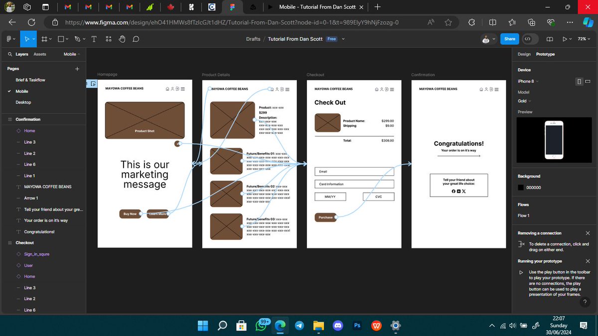The width and height of the screenshot is (598, 336).
Task: Open Photoshop from the taskbar
Action: click(x=357, y=326)
